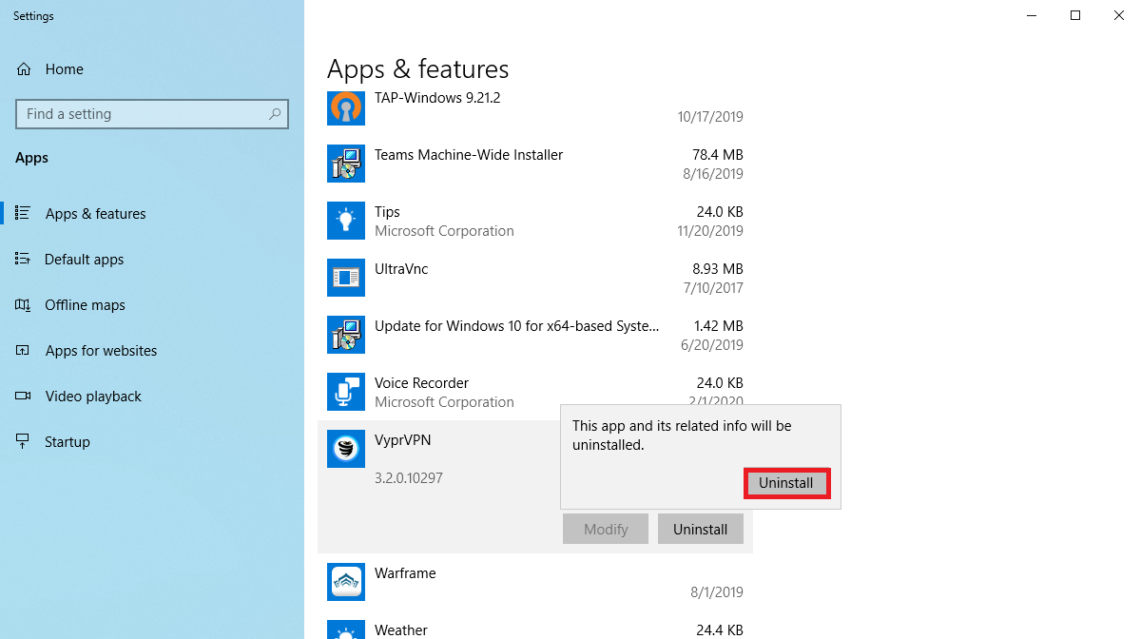Viewport: 1141px width, 639px height.
Task: Select the UltraVnc app icon
Action: coord(346,278)
